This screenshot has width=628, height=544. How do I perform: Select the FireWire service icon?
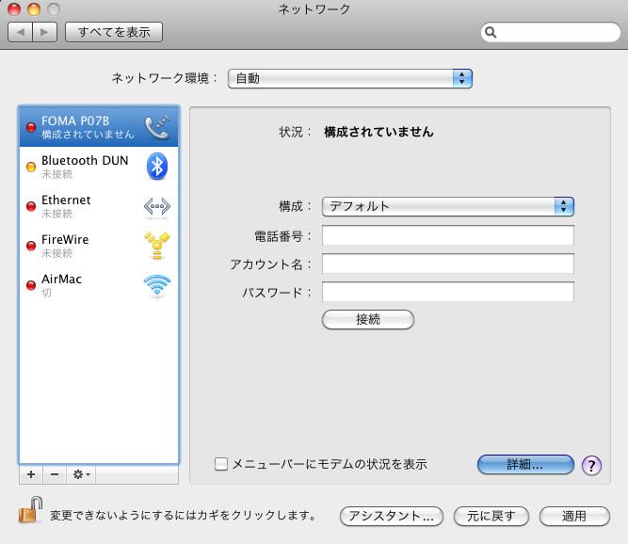tap(157, 246)
